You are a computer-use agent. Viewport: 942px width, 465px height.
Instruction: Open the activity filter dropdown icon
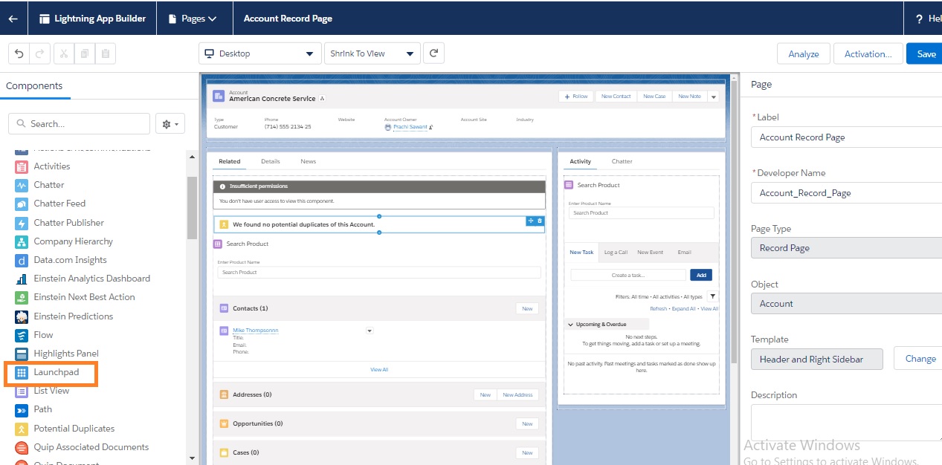pyautogui.click(x=712, y=296)
